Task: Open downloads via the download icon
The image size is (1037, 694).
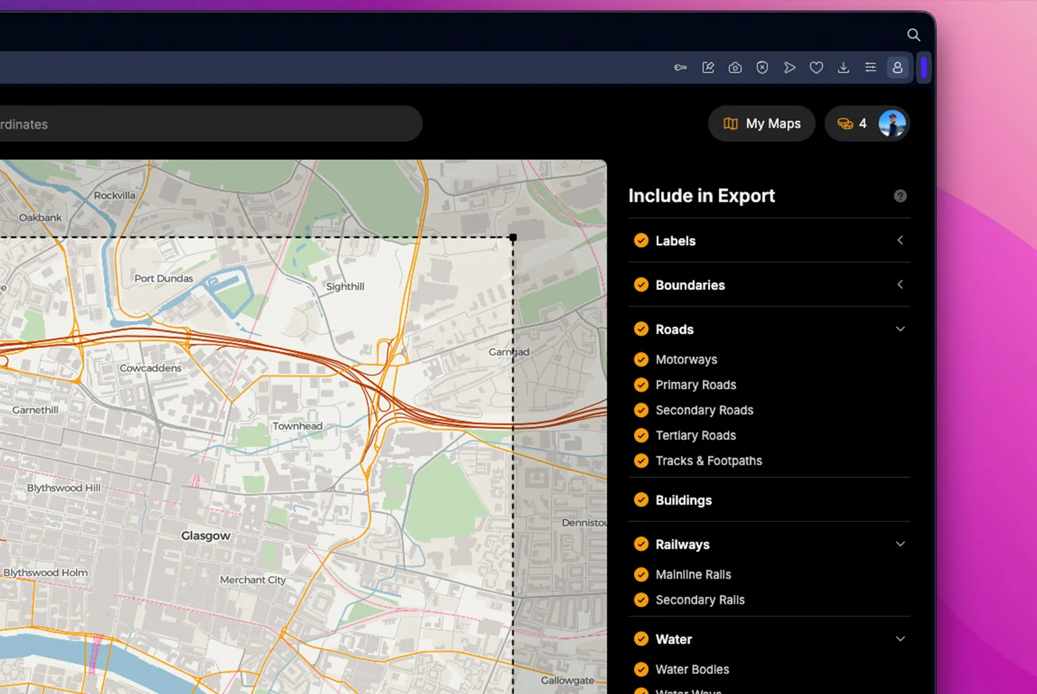Action: 843,67
